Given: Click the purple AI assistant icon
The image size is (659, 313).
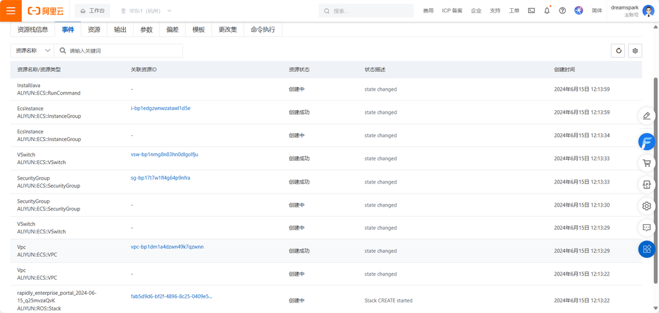Looking at the screenshot, I should coord(579,11).
